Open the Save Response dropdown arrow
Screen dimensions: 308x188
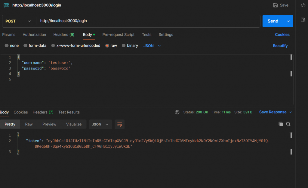[x=290, y=112]
